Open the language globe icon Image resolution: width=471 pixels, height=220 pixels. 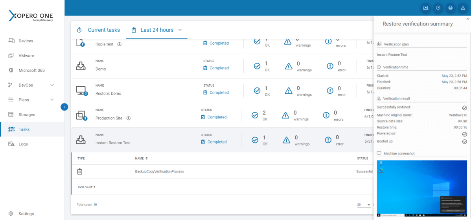[x=450, y=8]
